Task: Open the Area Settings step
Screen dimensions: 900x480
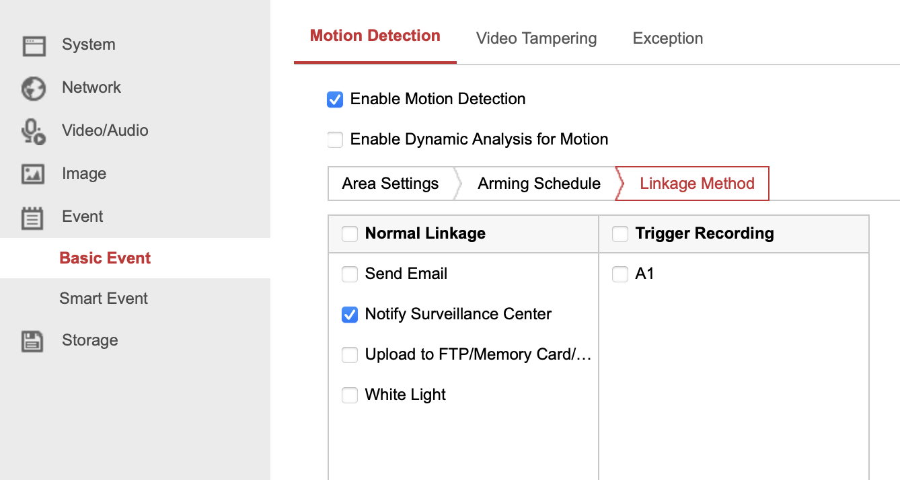Action: (x=390, y=184)
